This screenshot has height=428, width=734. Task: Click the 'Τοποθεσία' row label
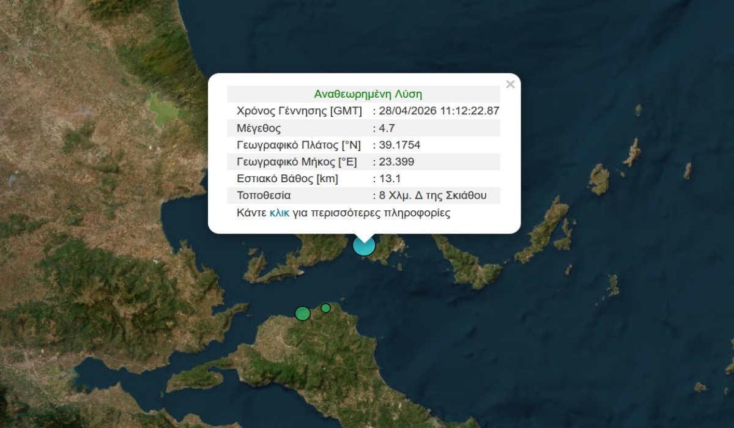(x=264, y=196)
